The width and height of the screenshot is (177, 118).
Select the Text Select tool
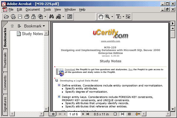point(119,17)
